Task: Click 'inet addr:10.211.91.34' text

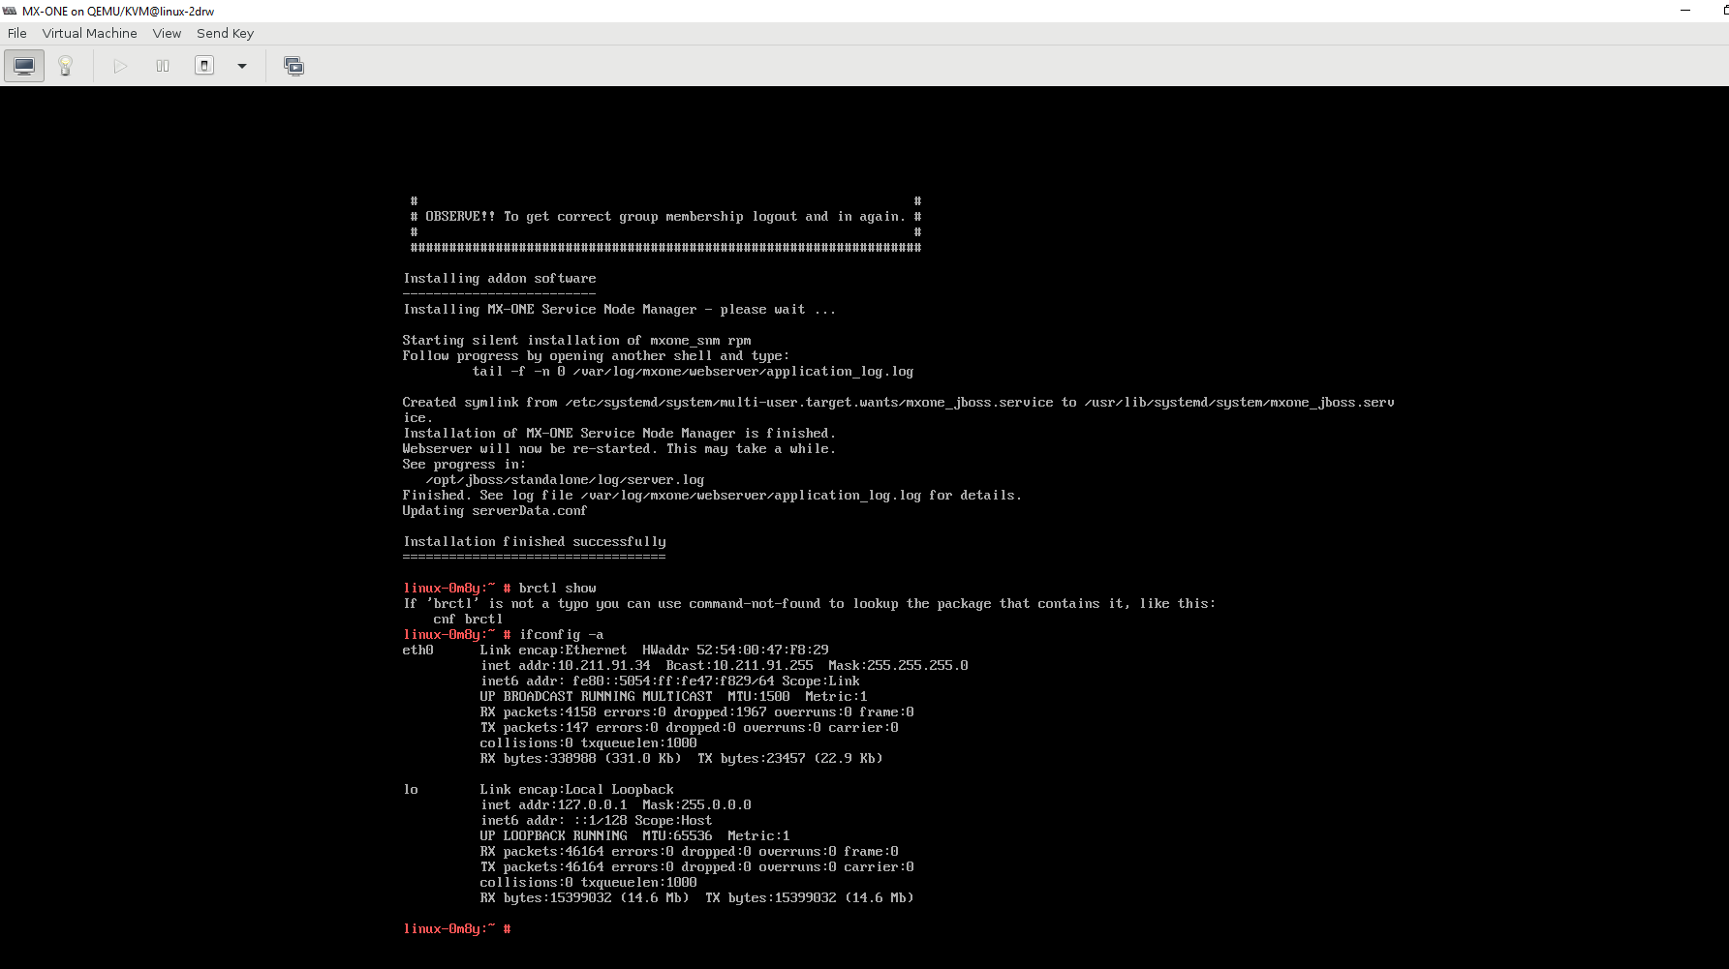Action: coord(566,665)
